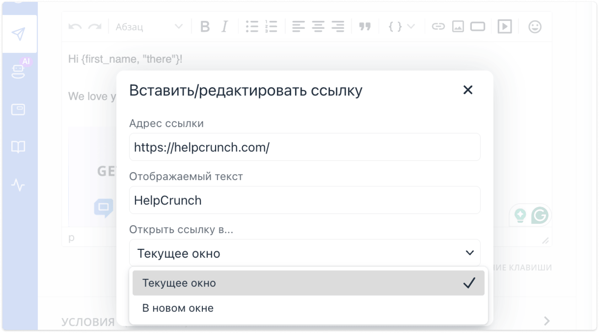
Task: Insert a blockquote
Action: (365, 27)
